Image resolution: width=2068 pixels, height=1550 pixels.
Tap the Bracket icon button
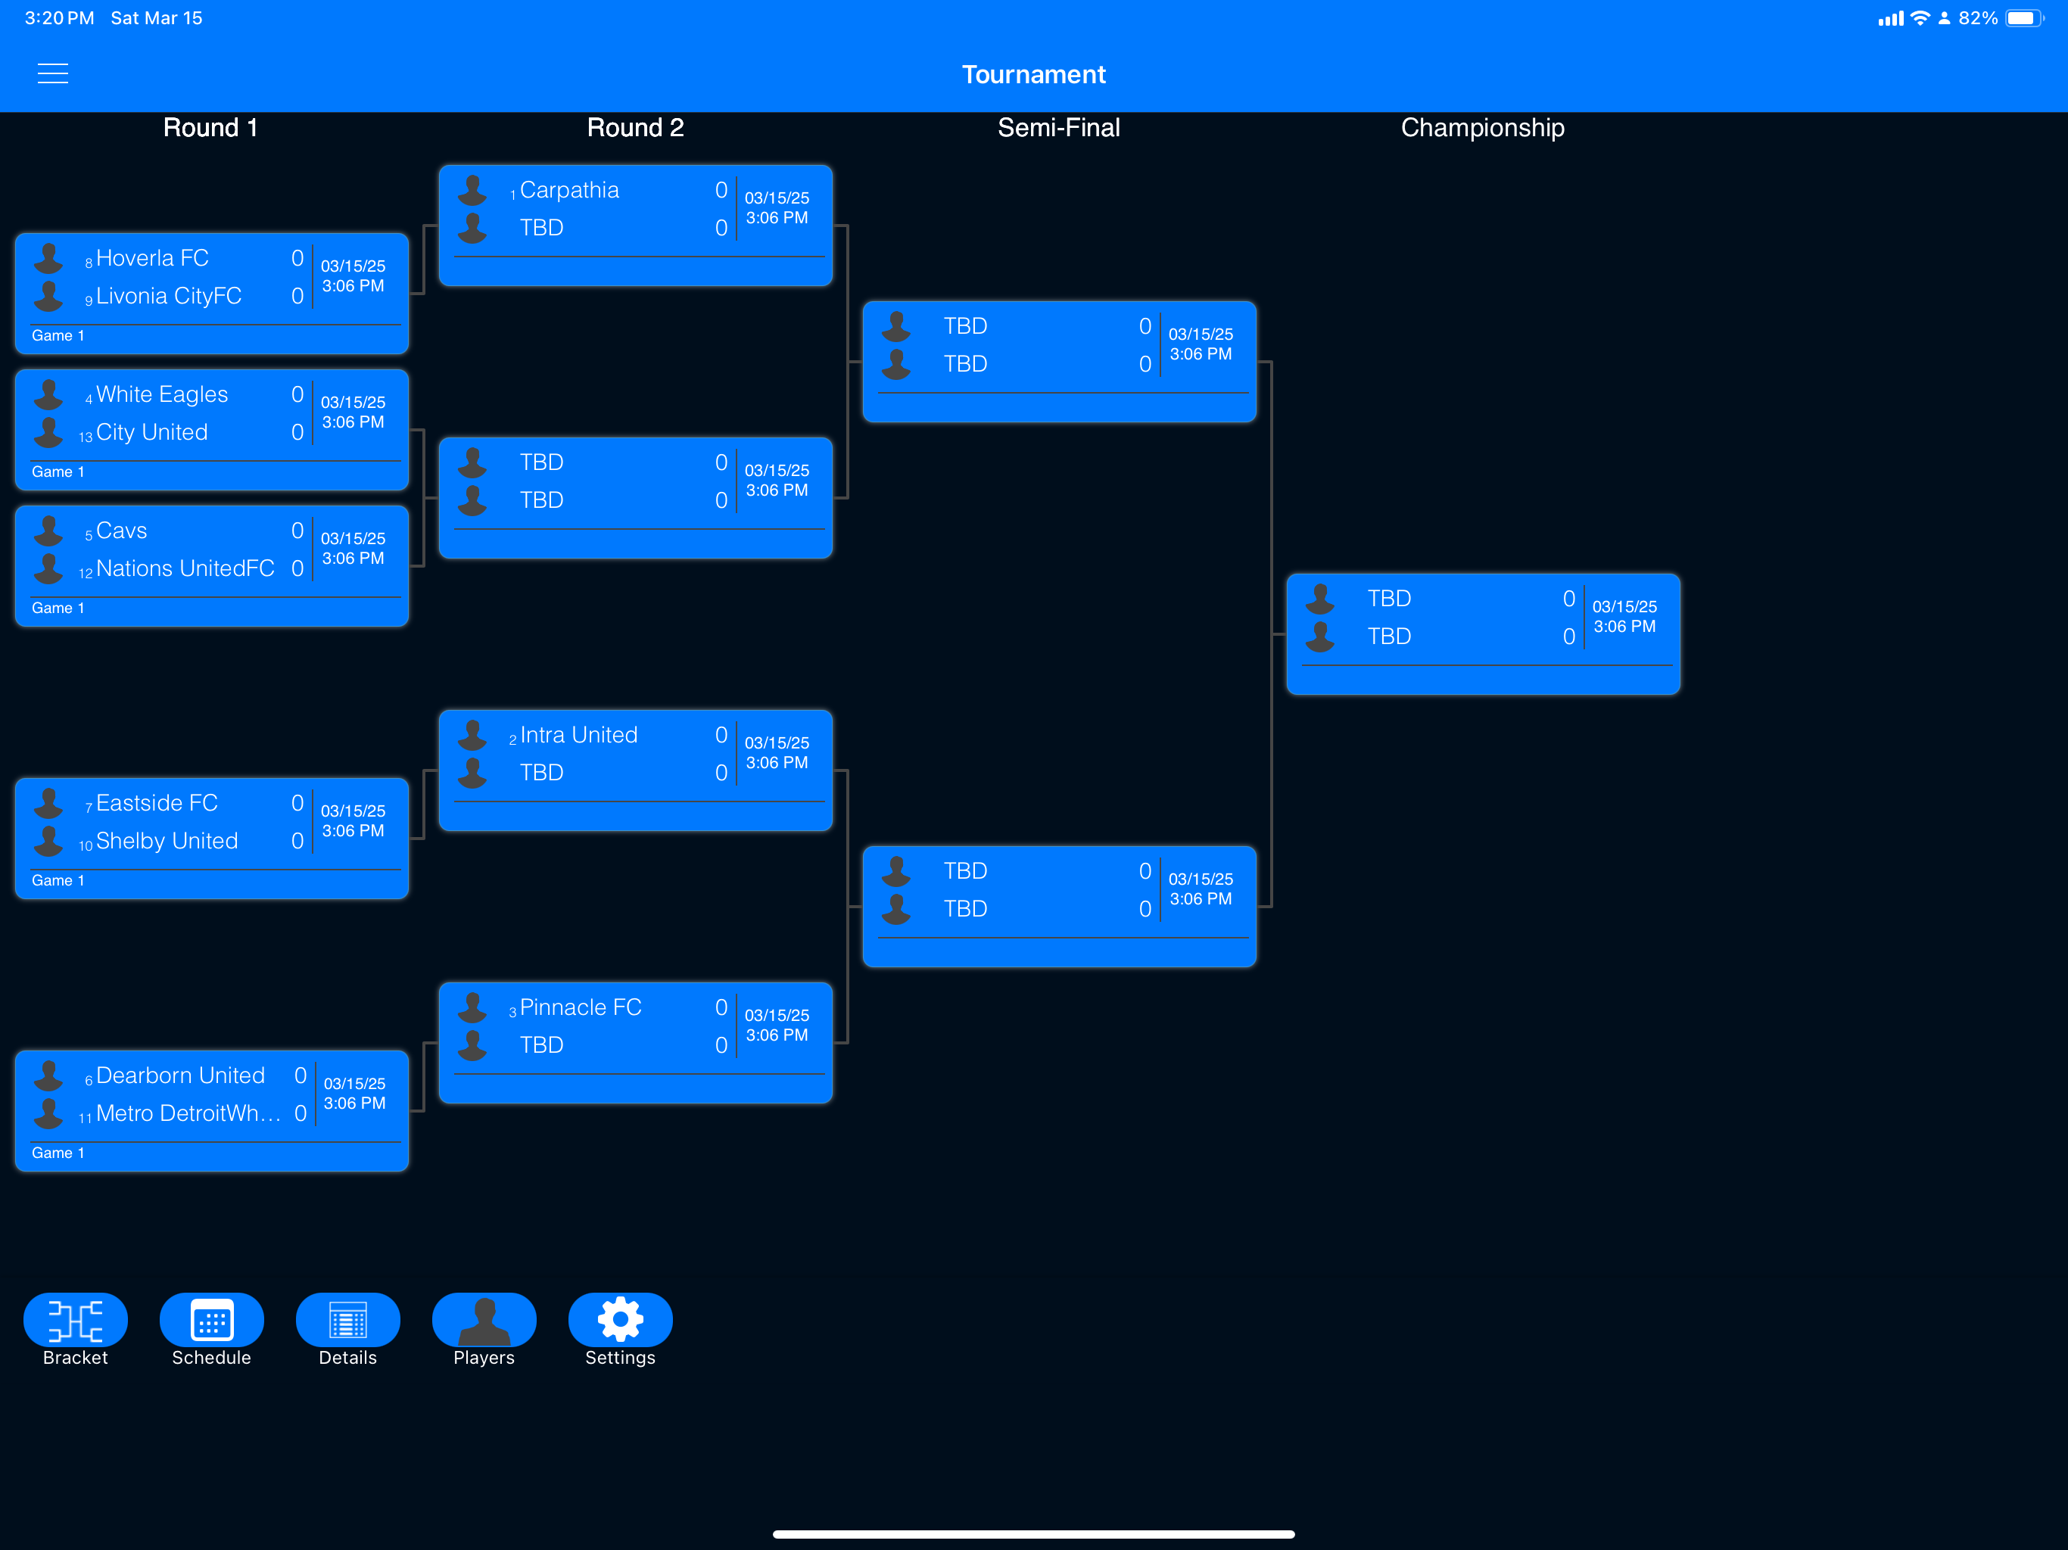[x=75, y=1320]
